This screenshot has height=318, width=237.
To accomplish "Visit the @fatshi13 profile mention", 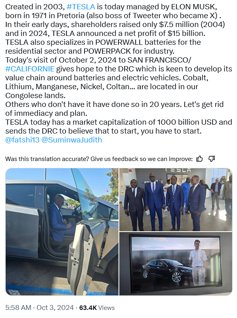I will 22,140.
